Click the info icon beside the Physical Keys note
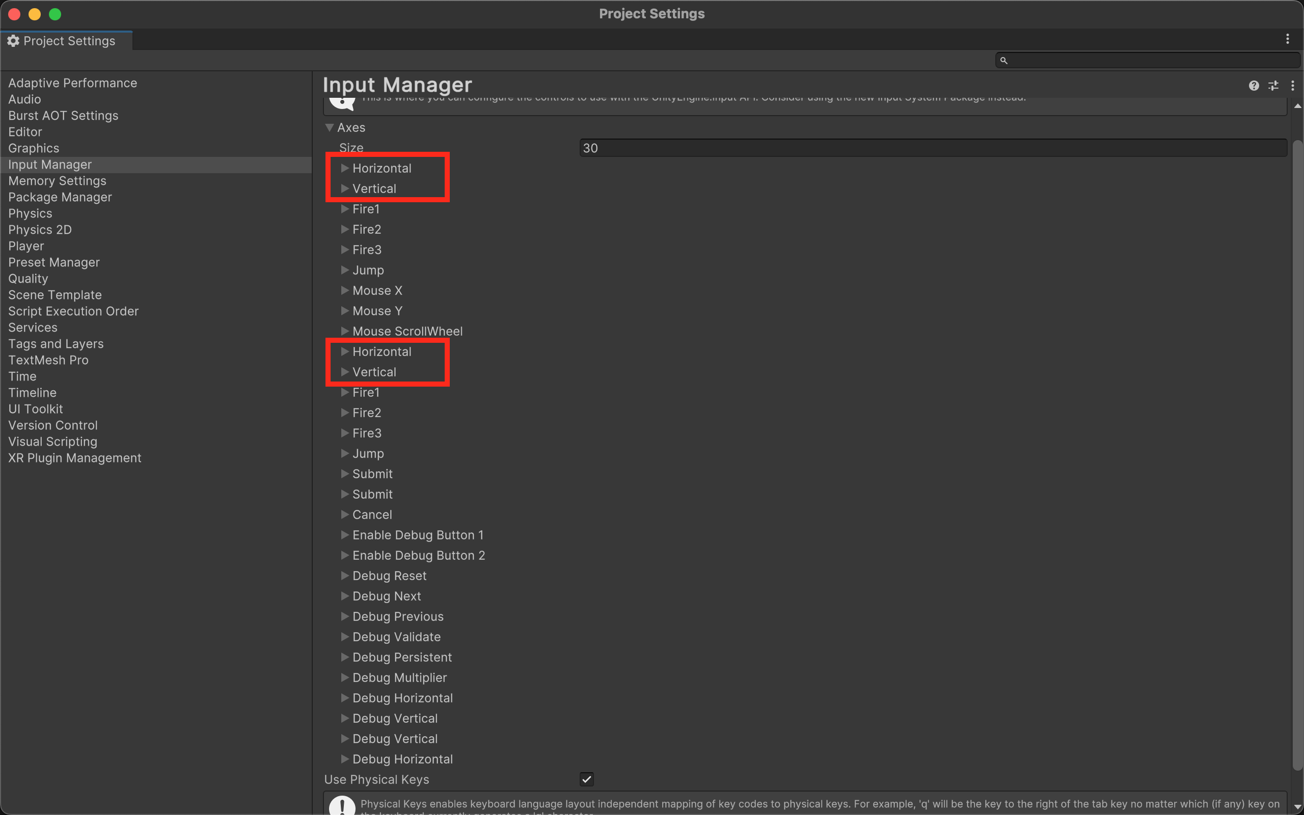1304x815 pixels. (x=342, y=805)
